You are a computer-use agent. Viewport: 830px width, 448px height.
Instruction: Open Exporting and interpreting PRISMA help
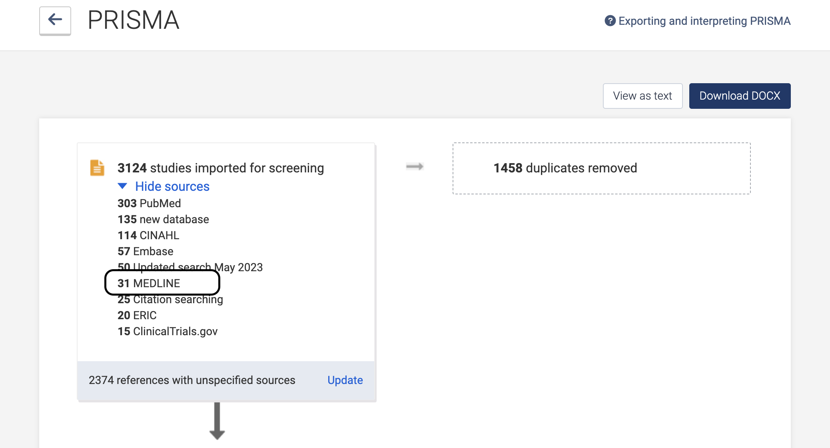click(x=704, y=21)
